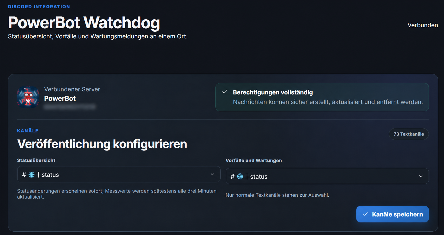Click the KANÄLE section label

tap(28, 131)
